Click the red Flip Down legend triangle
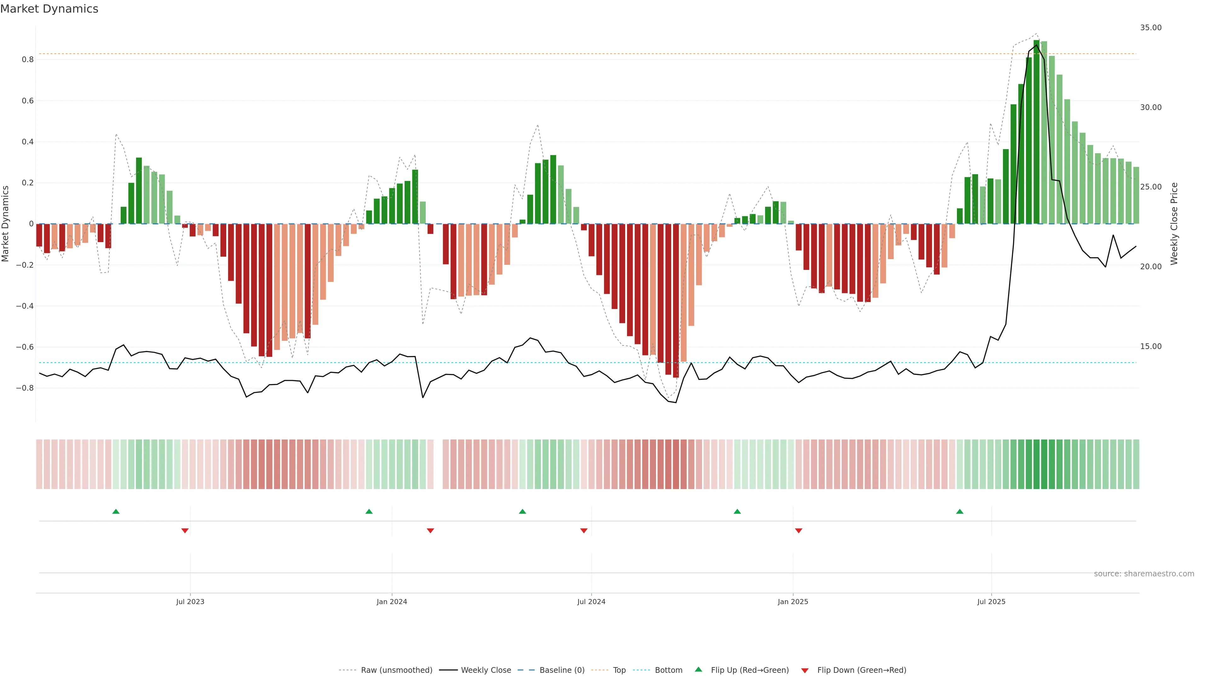Screen dimensions: 1210x681 805,670
